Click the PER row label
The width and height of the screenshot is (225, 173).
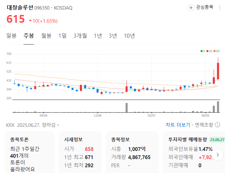pyautogui.click(x=115, y=166)
